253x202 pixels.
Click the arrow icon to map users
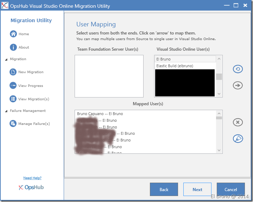[238, 85]
